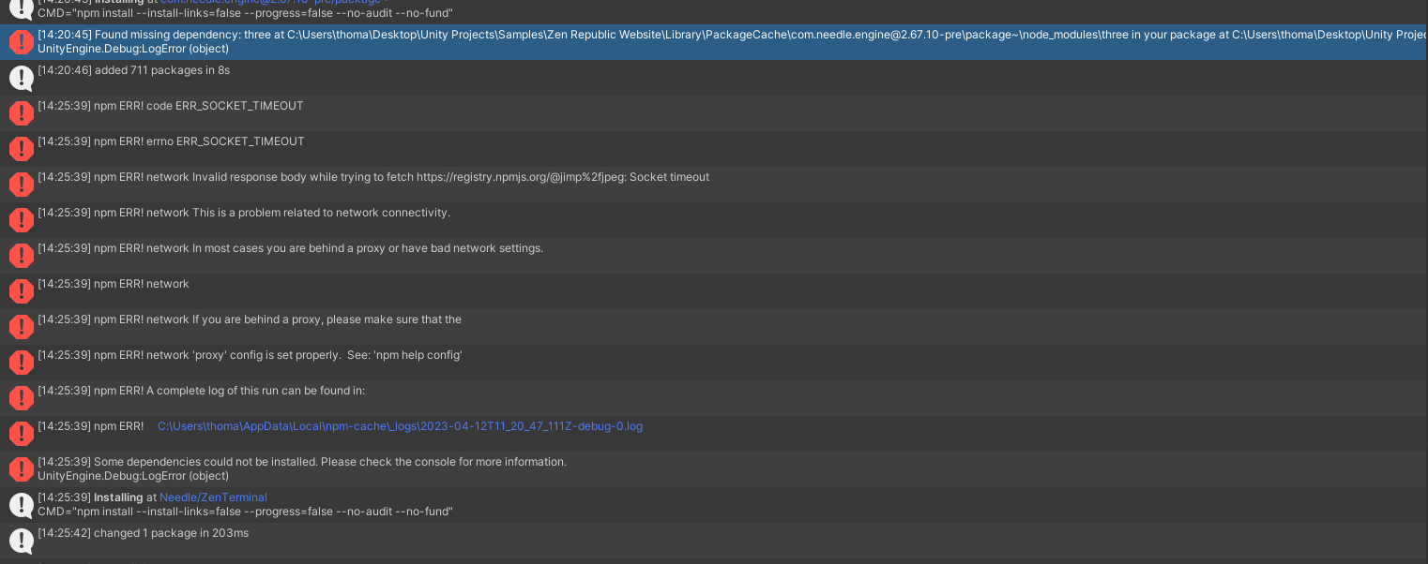Click error icon for "Some dependencies could not be installed"
The width and height of the screenshot is (1428, 564).
21,469
